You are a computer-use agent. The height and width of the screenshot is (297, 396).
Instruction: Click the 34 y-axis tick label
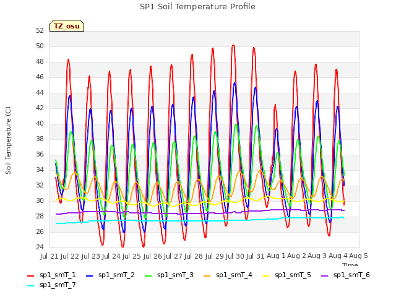[40, 170]
